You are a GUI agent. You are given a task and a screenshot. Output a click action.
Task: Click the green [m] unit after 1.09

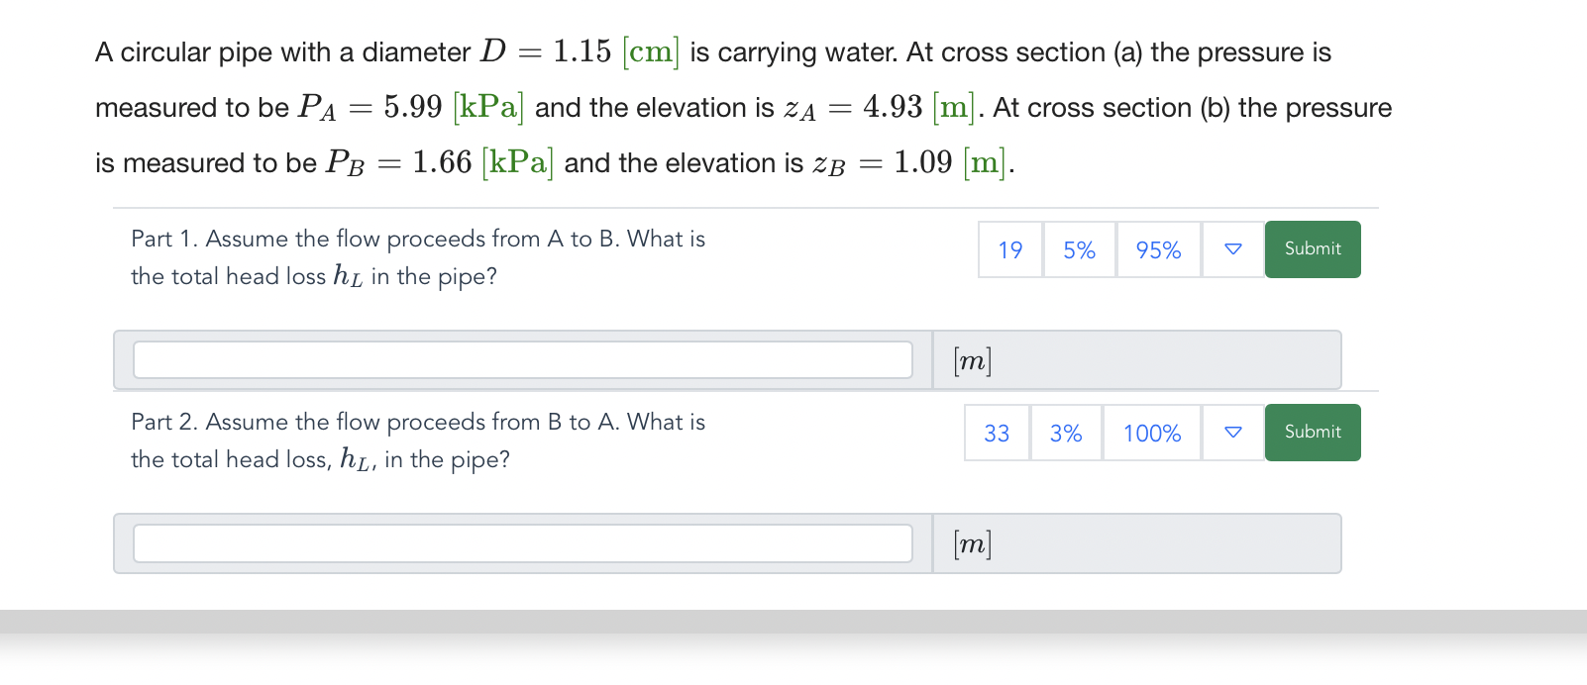(986, 162)
